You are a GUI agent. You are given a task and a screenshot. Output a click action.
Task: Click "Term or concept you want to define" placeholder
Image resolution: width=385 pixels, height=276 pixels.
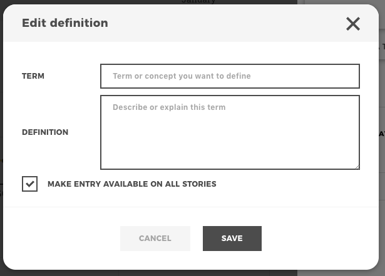[182, 76]
